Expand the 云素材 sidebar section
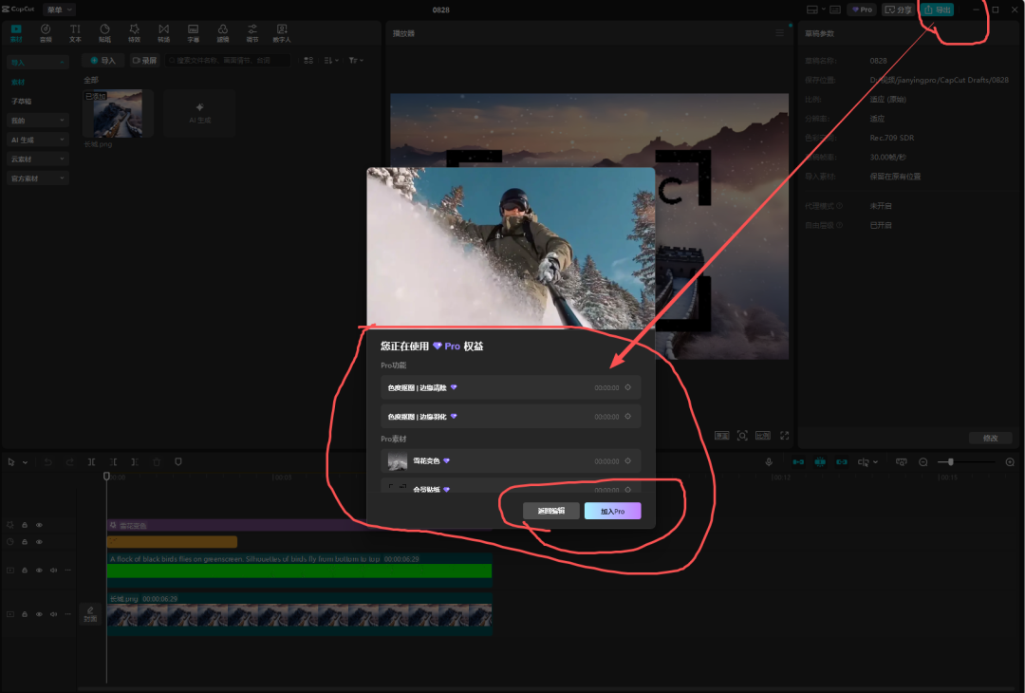Screen dimensions: 1025x693 pos(37,159)
